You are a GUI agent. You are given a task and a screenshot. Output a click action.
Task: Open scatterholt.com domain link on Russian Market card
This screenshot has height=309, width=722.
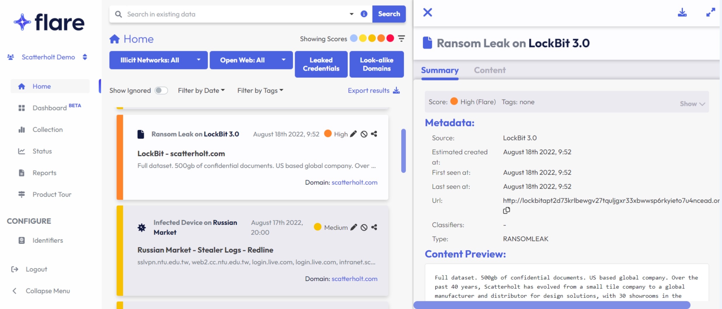click(x=354, y=279)
